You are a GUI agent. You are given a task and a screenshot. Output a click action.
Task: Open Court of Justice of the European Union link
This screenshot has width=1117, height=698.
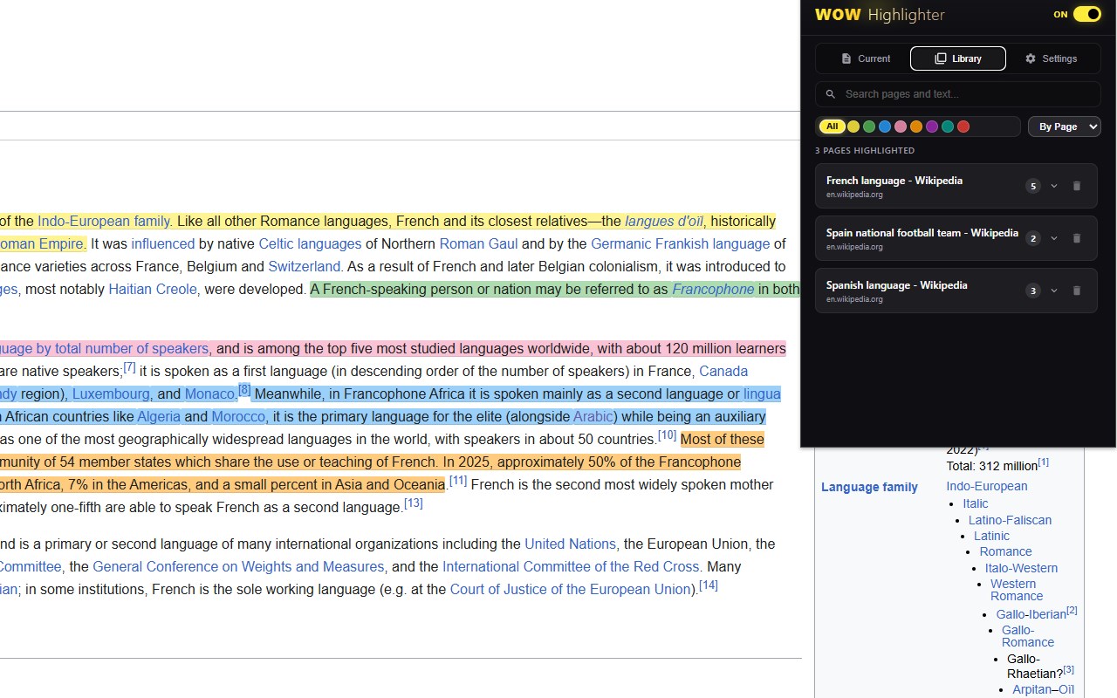pyautogui.click(x=571, y=590)
